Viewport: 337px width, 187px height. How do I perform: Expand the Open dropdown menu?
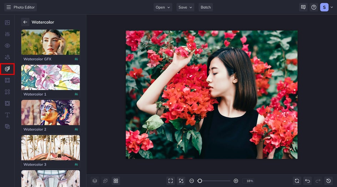coord(163,7)
